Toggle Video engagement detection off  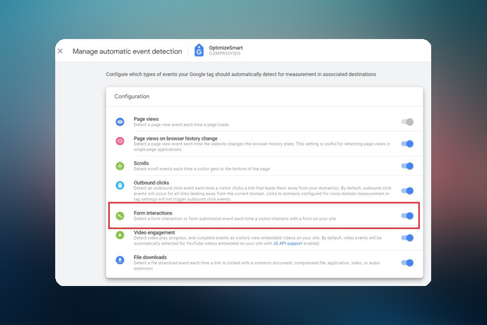407,238
